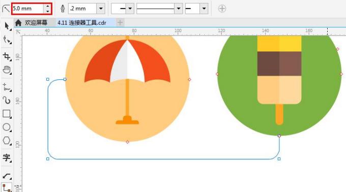This screenshot has width=346, height=192.
Task: Click the rounded corner icon
Action: [6, 9]
